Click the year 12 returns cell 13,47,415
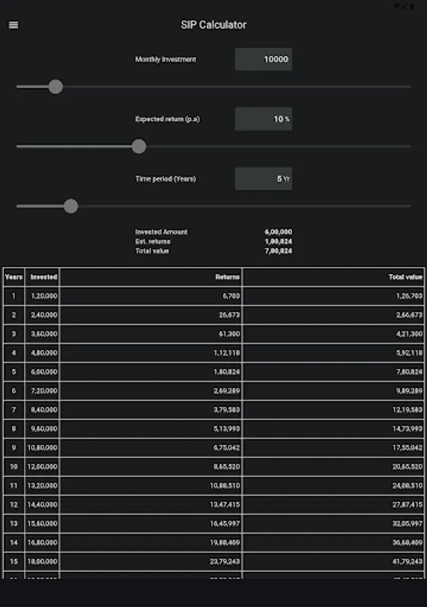 tap(227, 504)
